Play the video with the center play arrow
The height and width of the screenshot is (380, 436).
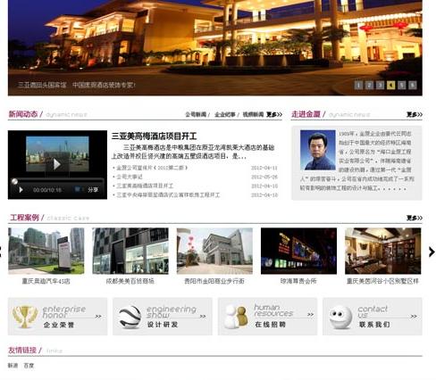[56, 164]
